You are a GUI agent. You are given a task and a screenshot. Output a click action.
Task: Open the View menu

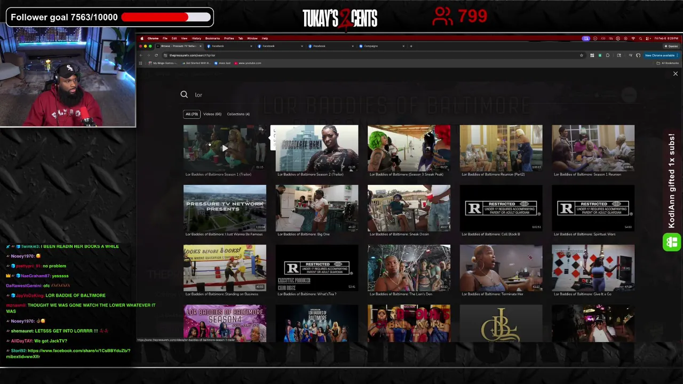coord(184,38)
